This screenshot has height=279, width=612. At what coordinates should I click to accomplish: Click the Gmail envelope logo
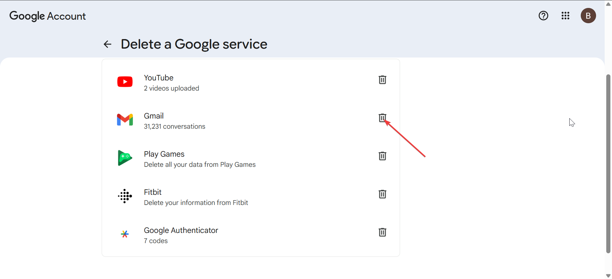point(125,120)
